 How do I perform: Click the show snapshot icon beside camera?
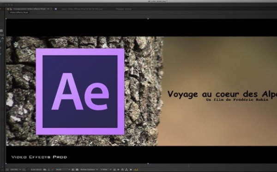pos(49,170)
